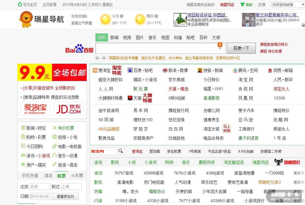Select the 小说 category tab
The image size is (305, 205).
point(132,162)
